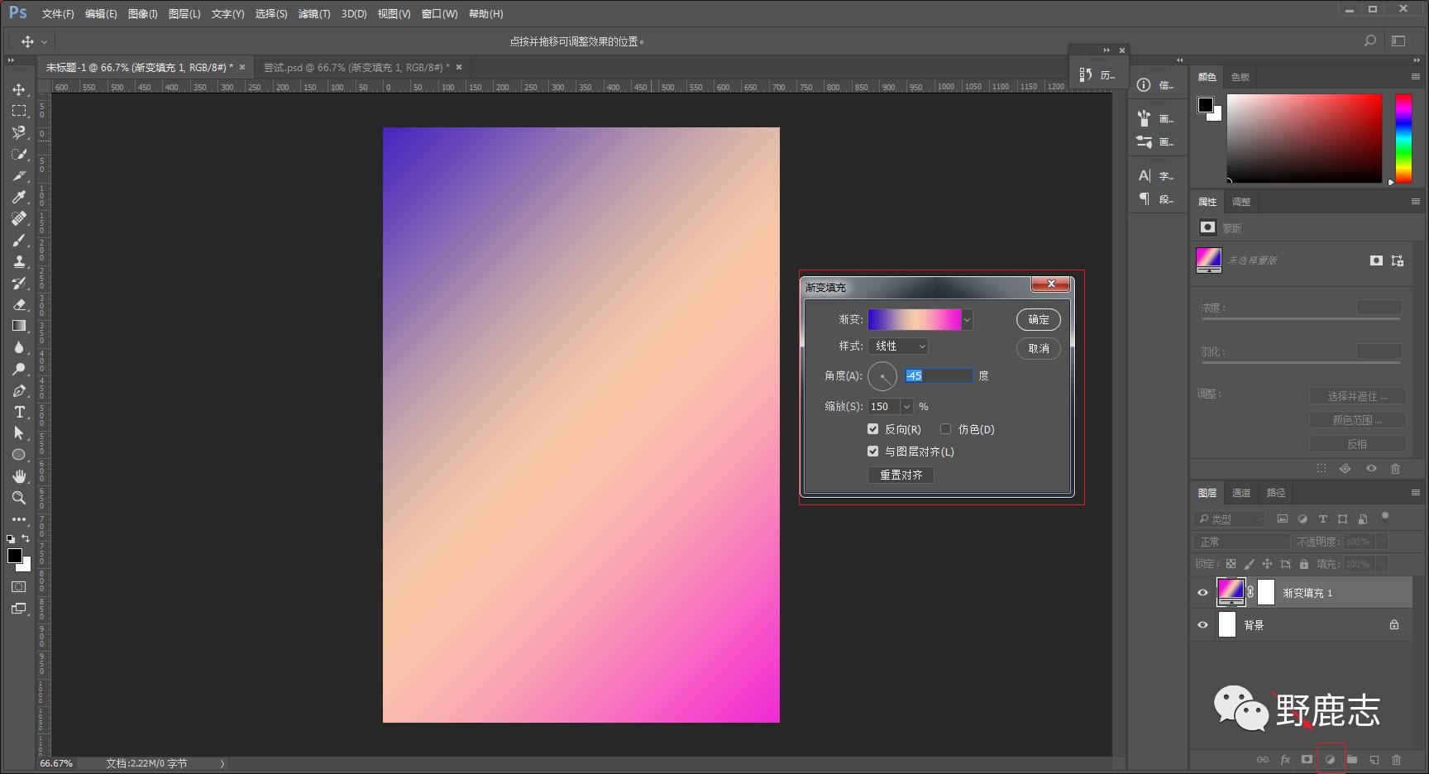1429x774 pixels.
Task: Click the new adjustment layer icon
Action: point(1330,759)
